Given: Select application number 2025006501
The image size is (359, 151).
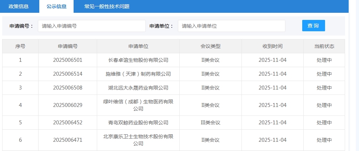Looking at the screenshot, I should pyautogui.click(x=68, y=60).
